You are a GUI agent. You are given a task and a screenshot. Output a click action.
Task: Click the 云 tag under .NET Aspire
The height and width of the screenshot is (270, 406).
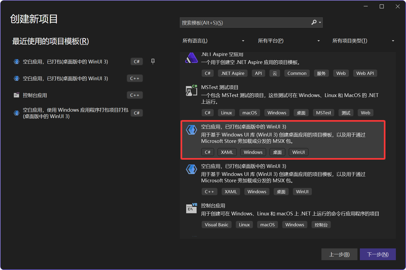coord(274,73)
